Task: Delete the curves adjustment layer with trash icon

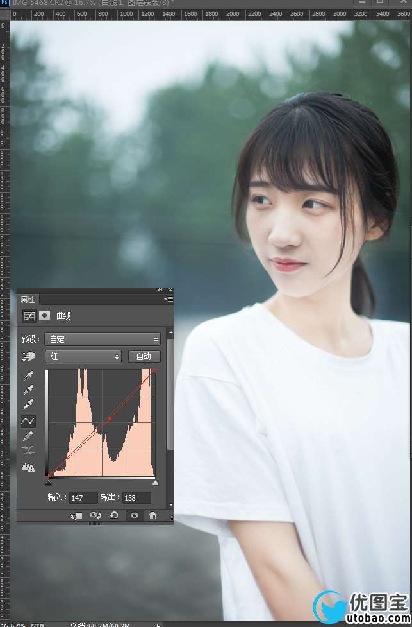Action: (152, 515)
